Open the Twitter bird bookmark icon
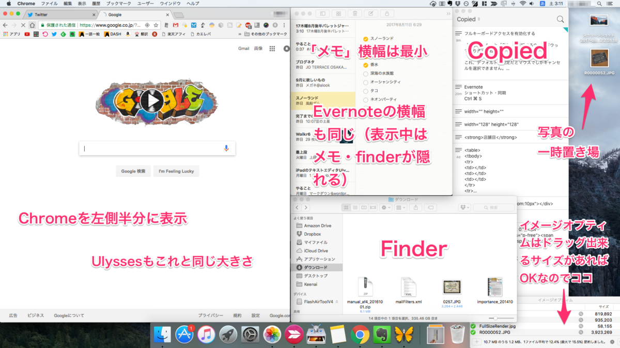This screenshot has height=348, width=620. (54, 34)
